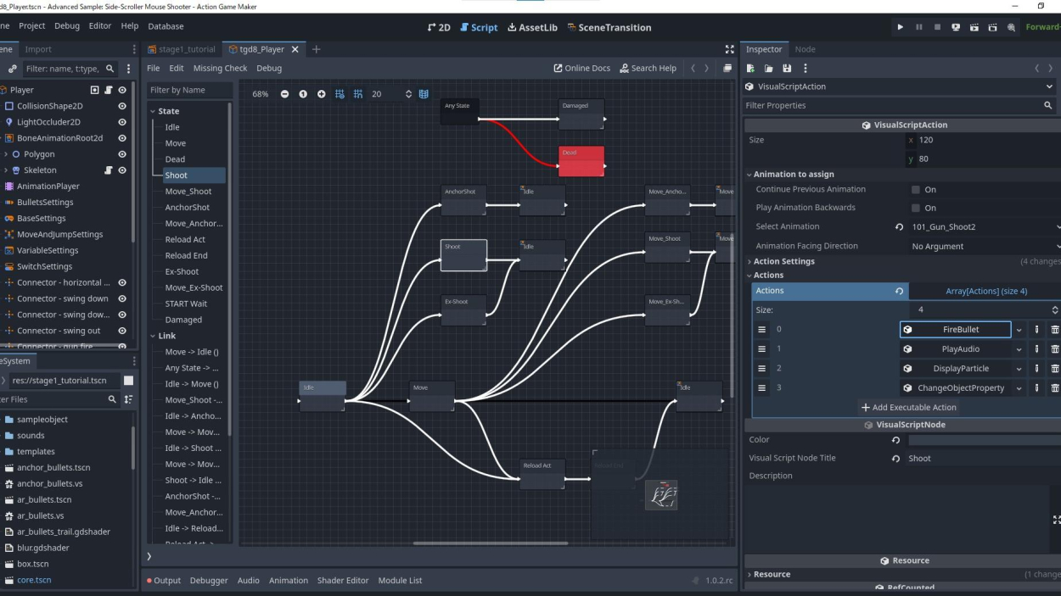Open the Animation Facing Direction dropdown
This screenshot has width=1061, height=596.
click(x=984, y=246)
